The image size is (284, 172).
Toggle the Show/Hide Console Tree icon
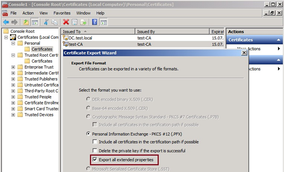35,22
